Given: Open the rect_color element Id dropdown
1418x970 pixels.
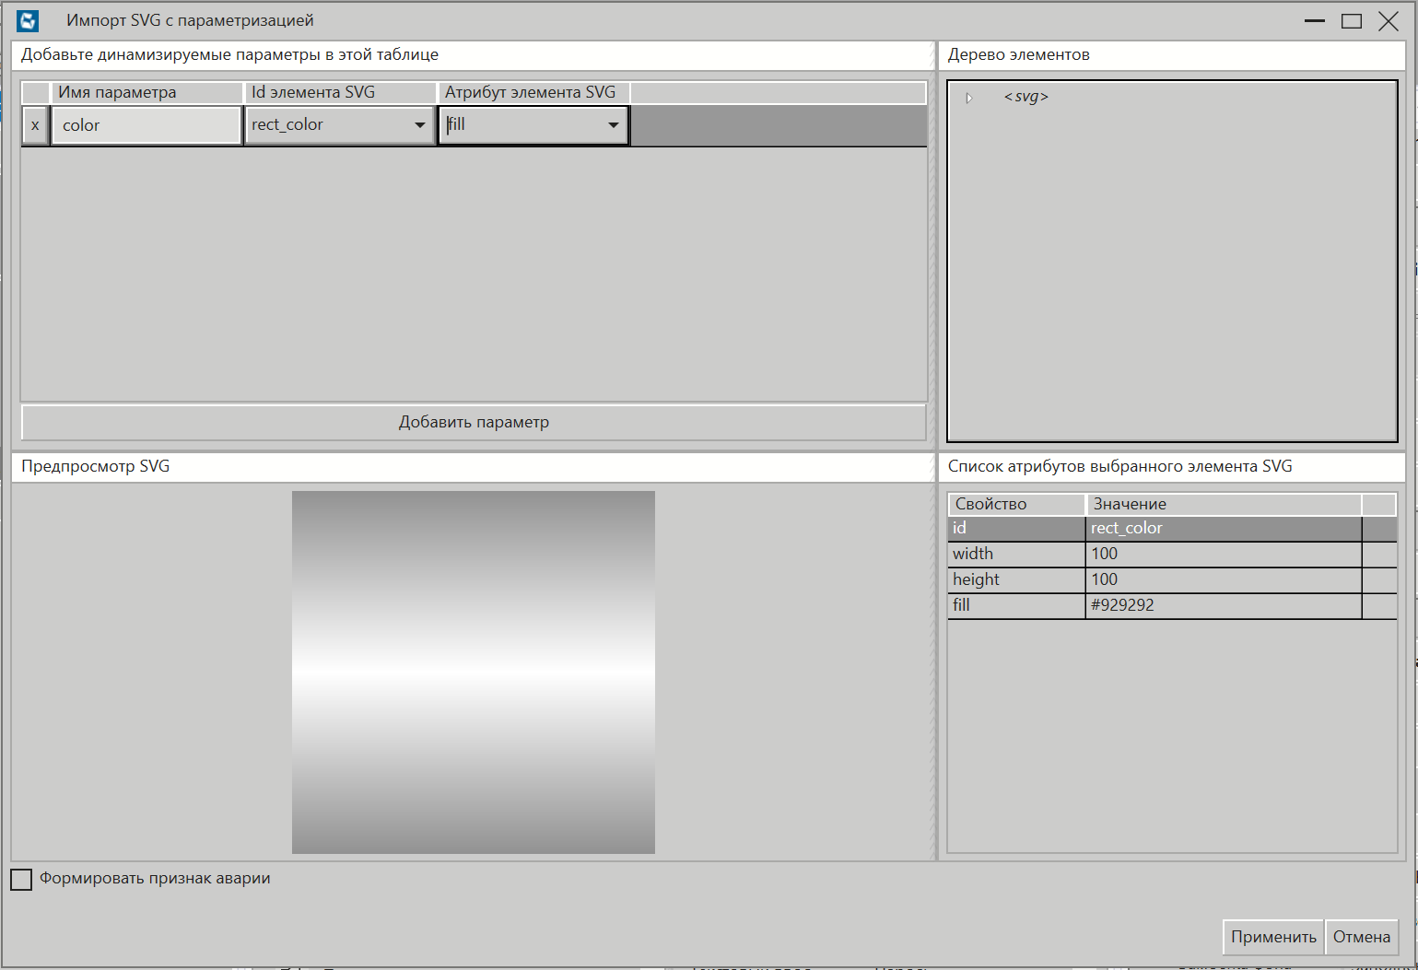Looking at the screenshot, I should [419, 125].
